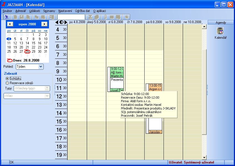
Task: Click the paperclip attachment toolbar icon
Action: 105,17
